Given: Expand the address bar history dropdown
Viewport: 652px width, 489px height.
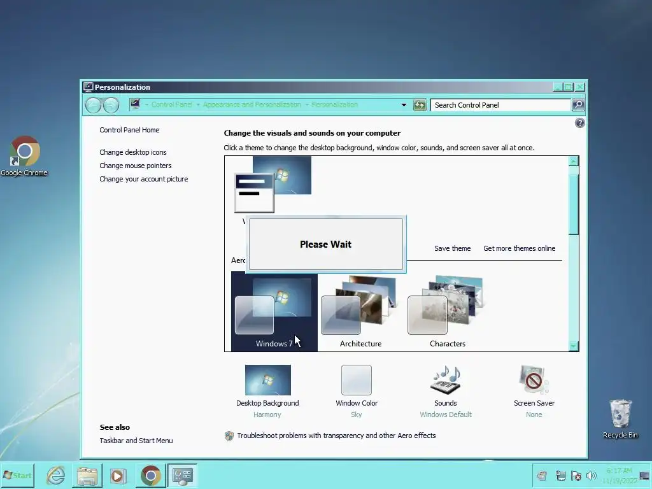Looking at the screenshot, I should coord(403,105).
